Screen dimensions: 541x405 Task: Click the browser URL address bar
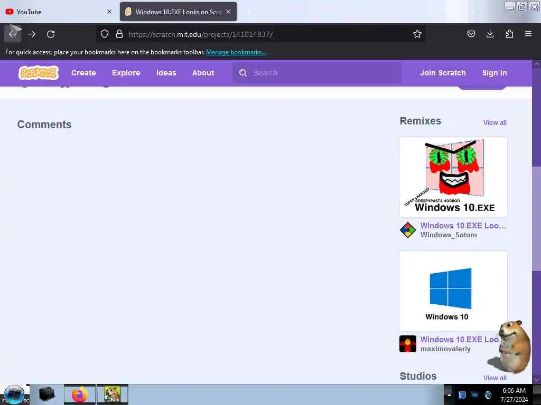pos(260,34)
